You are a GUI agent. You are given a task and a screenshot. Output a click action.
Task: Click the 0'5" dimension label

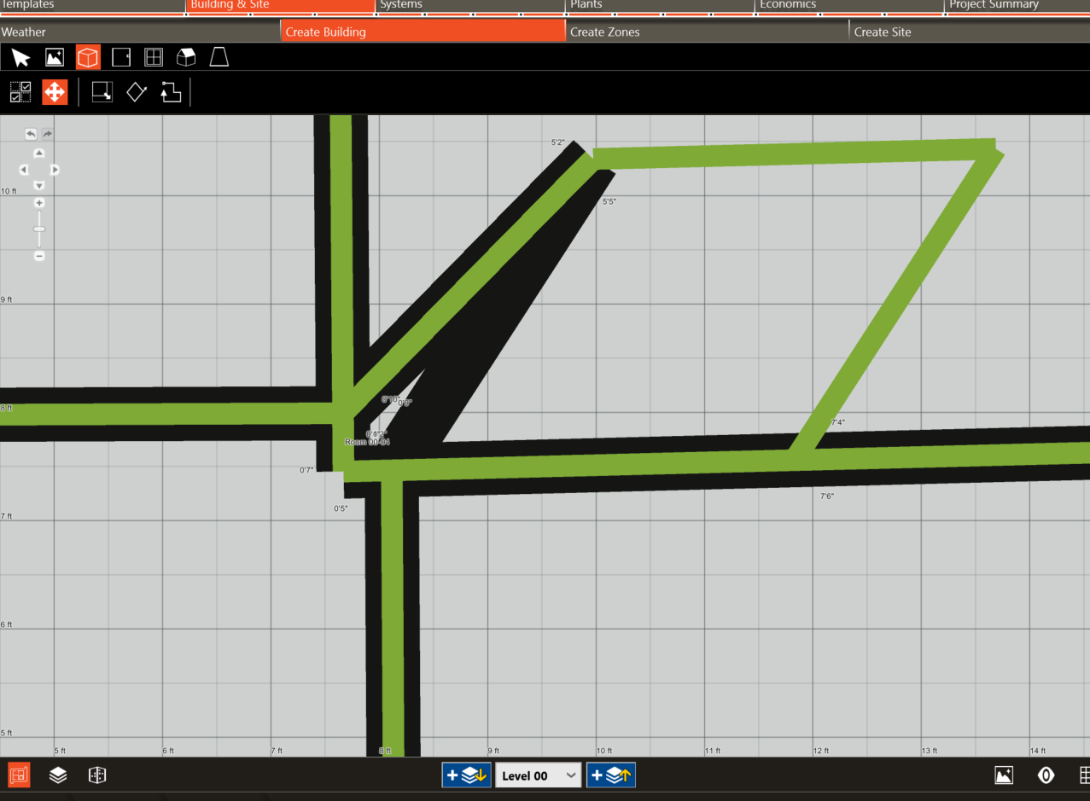(x=341, y=508)
